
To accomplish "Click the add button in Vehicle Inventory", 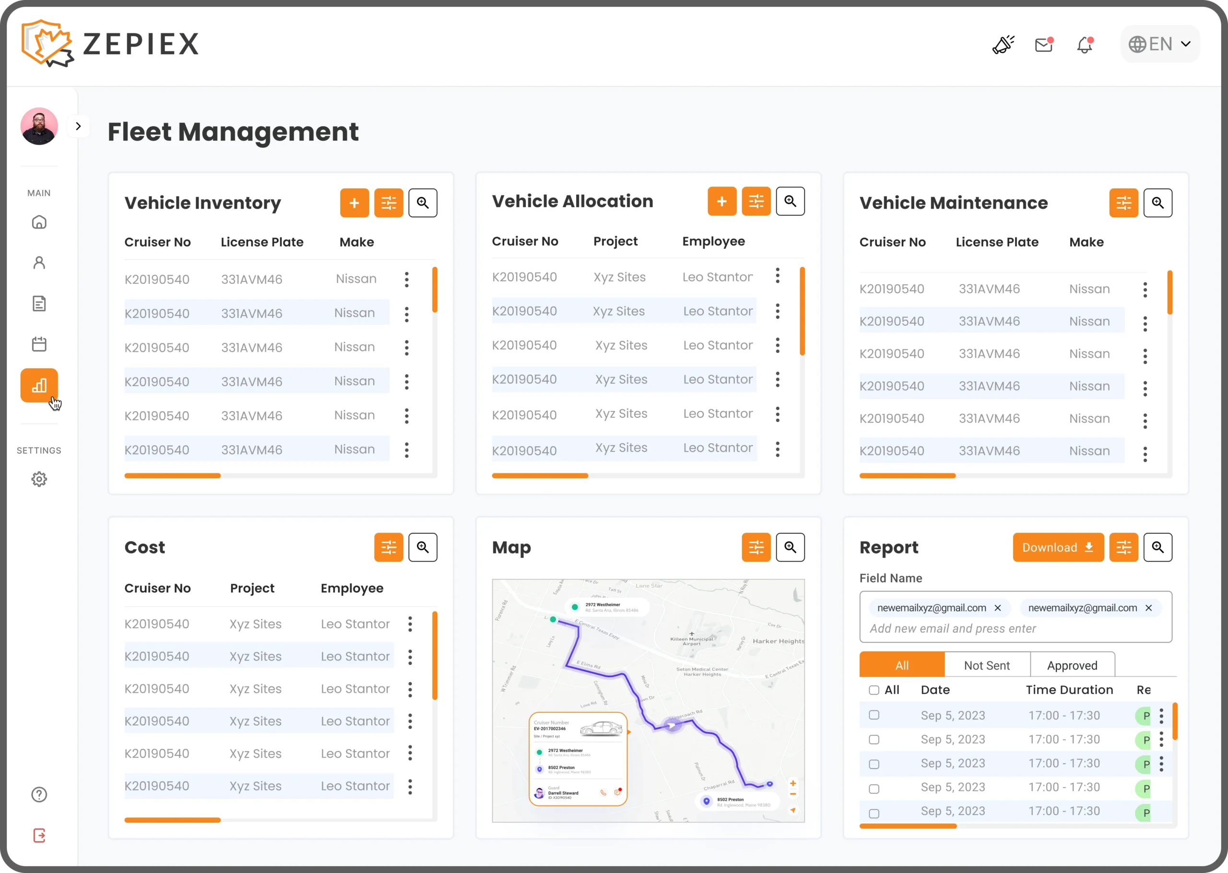I will click(x=354, y=202).
